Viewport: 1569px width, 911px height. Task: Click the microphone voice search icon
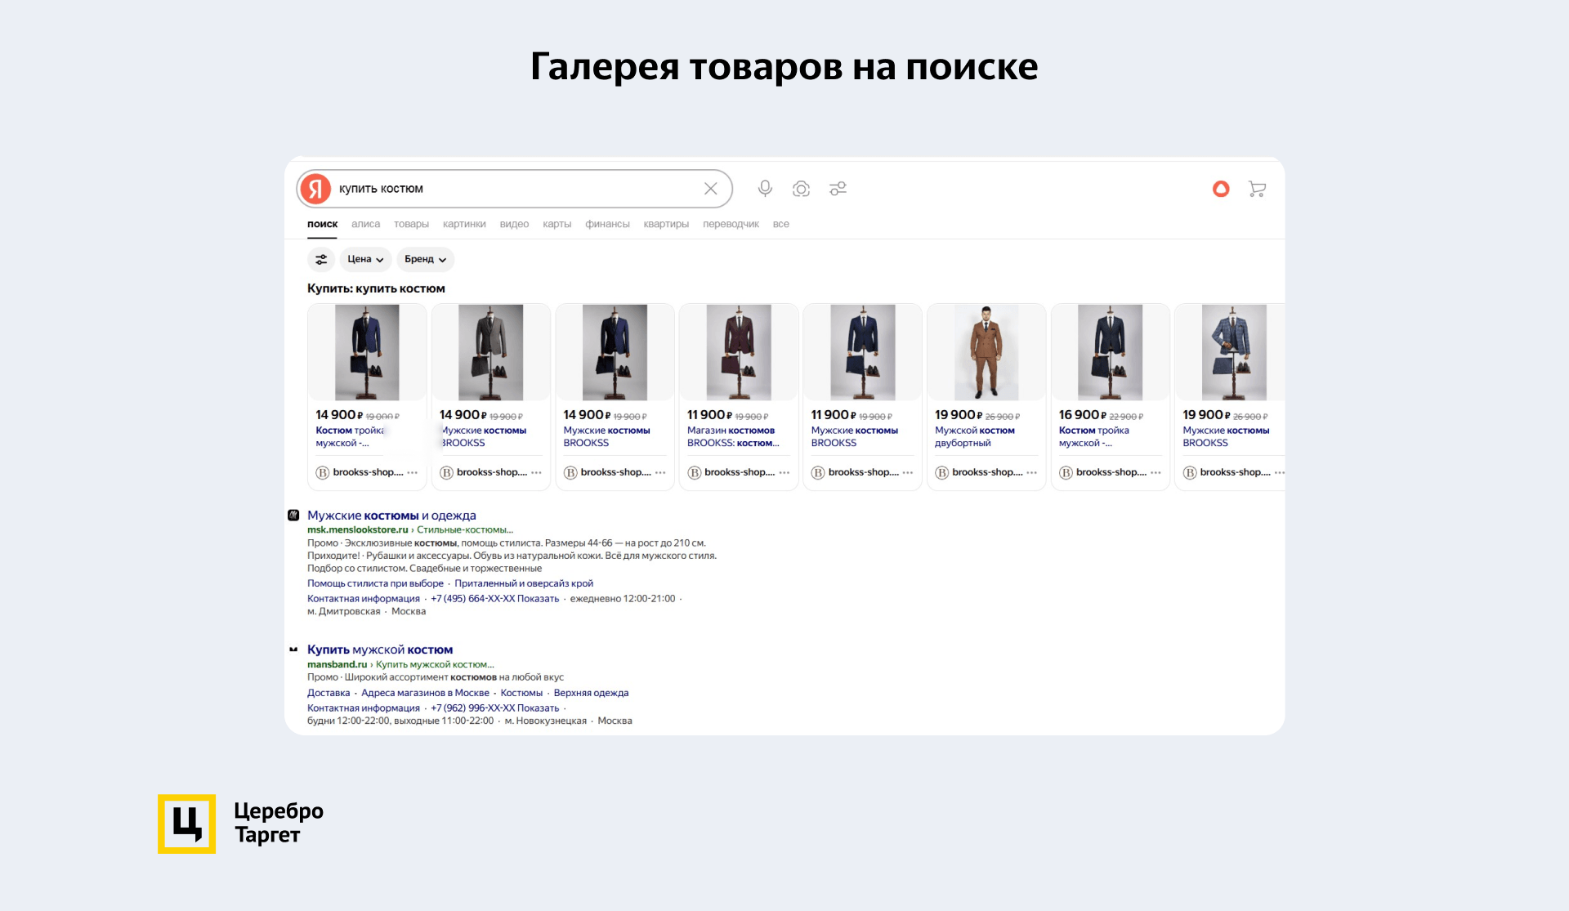[765, 189]
